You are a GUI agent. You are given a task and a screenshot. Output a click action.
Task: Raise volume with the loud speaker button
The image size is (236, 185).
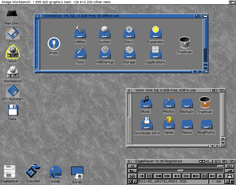click(x=229, y=166)
